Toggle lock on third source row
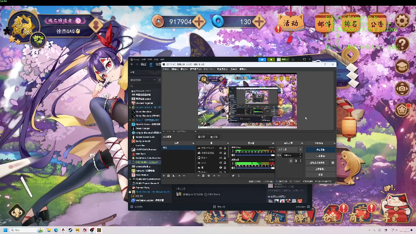The image size is (416, 234). pyautogui.click(x=225, y=158)
